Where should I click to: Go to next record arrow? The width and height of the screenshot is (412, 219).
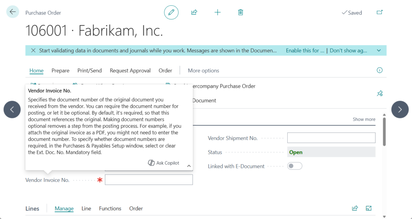400,109
